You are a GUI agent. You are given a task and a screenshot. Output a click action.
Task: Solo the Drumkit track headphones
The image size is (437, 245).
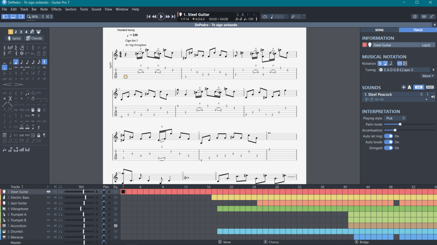(x=60, y=232)
